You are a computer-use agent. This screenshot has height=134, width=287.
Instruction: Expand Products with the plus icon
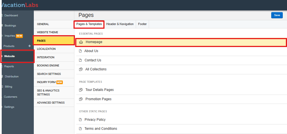click(30, 46)
